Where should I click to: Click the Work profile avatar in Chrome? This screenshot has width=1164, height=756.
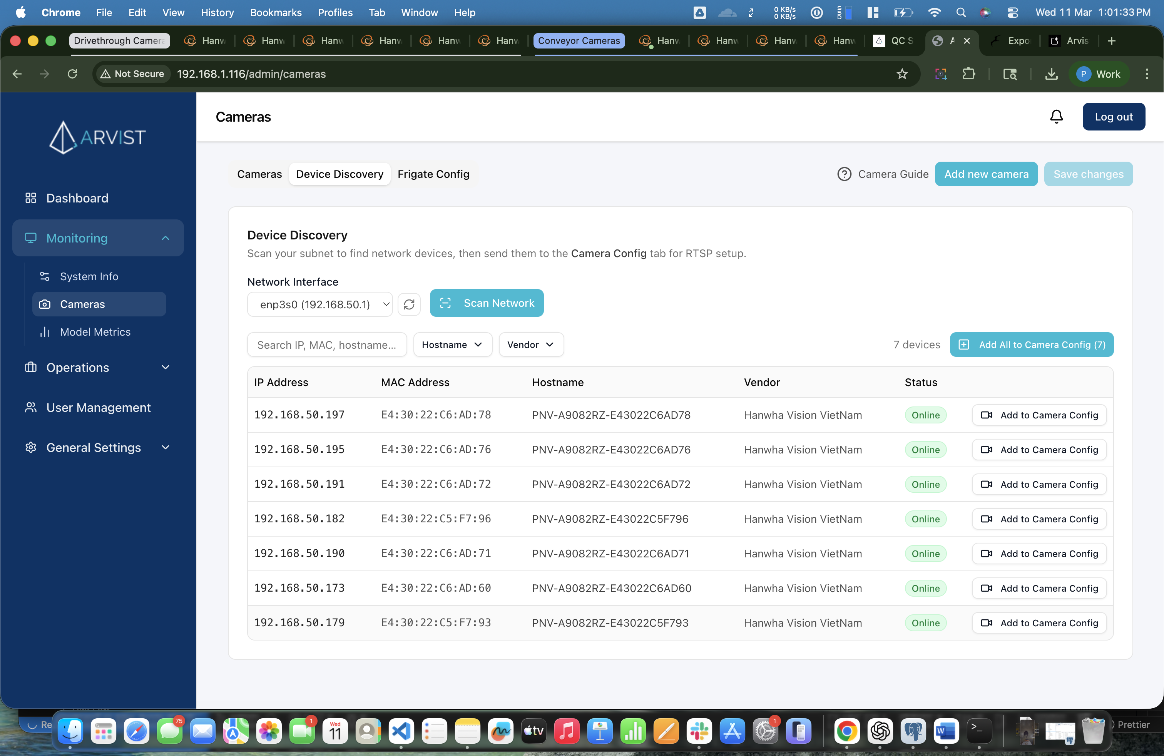click(1099, 74)
